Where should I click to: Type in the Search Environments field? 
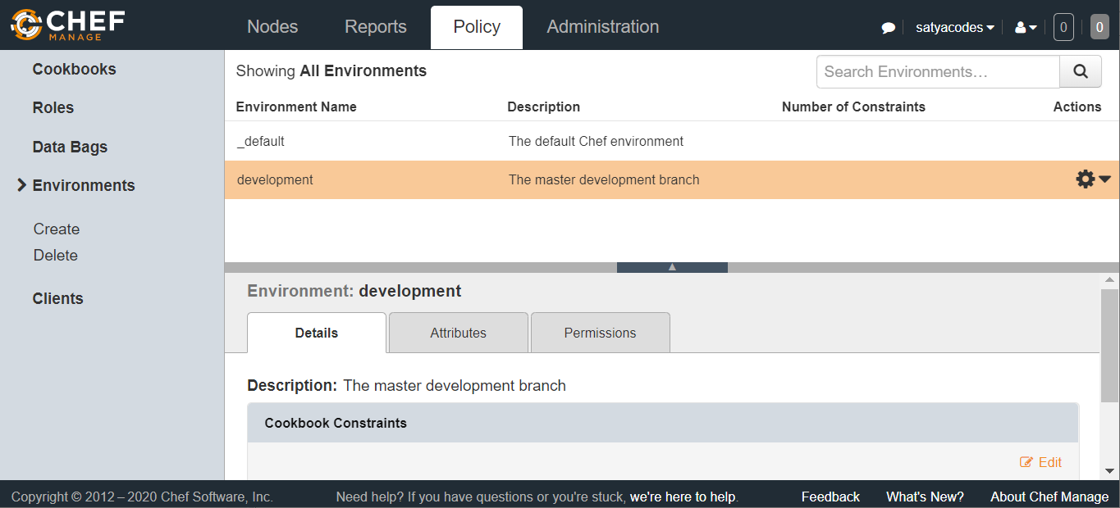tap(937, 72)
